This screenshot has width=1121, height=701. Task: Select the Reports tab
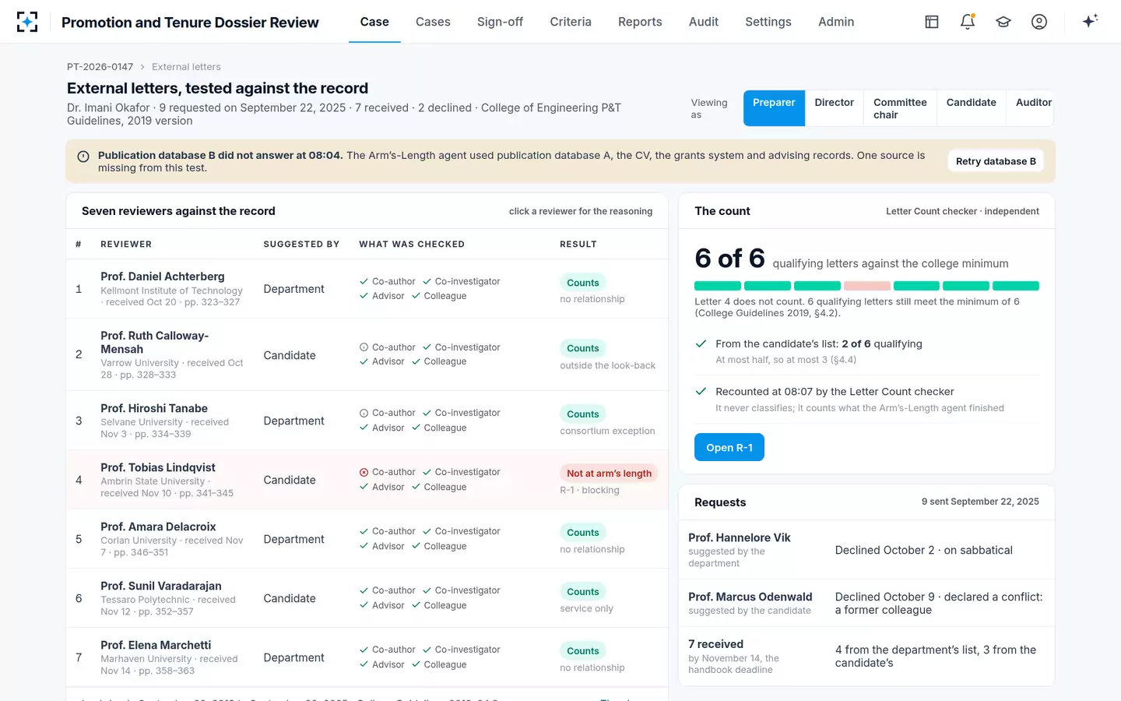tap(640, 22)
